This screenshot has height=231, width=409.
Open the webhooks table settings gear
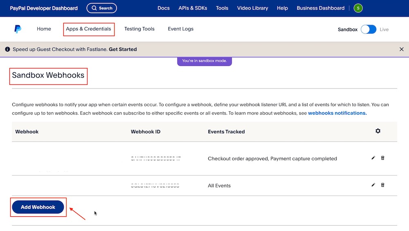tap(378, 131)
